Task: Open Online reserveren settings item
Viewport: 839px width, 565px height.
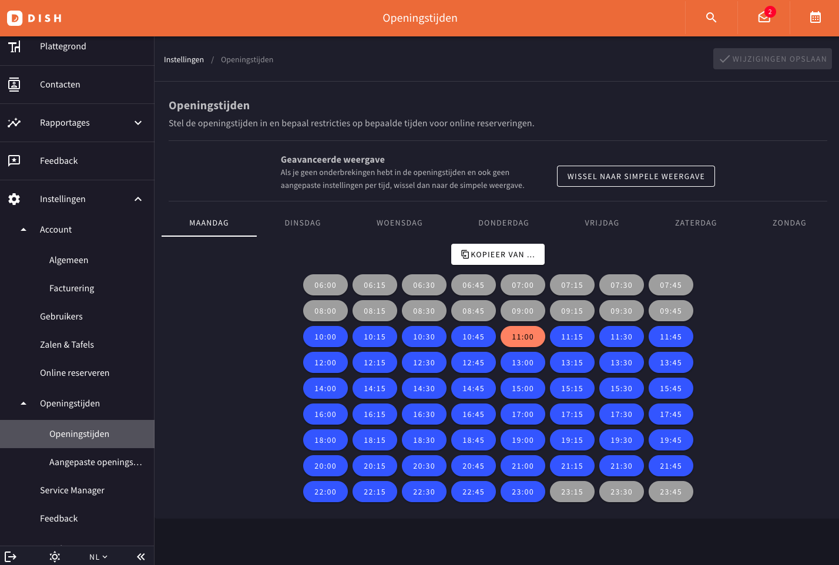Action: [x=75, y=373]
